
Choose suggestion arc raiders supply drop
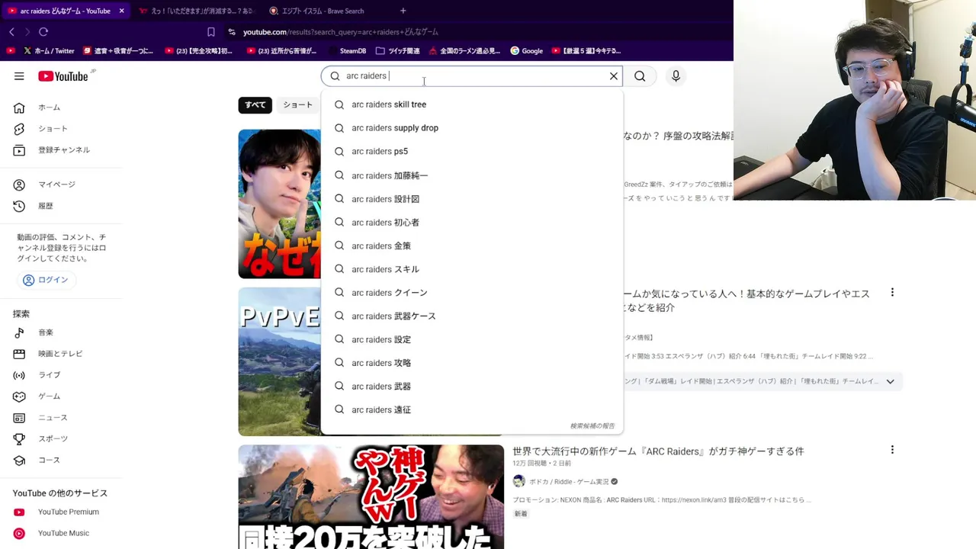pyautogui.click(x=472, y=128)
